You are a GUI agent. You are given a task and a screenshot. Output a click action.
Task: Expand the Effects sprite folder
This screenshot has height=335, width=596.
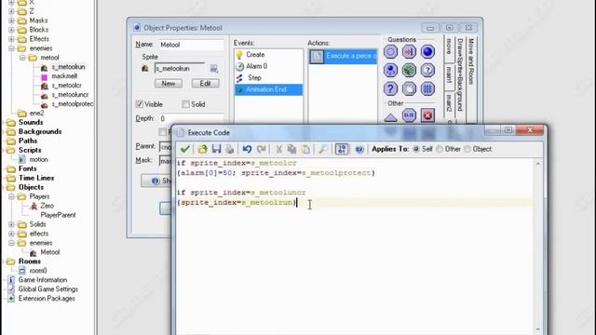pos(11,39)
